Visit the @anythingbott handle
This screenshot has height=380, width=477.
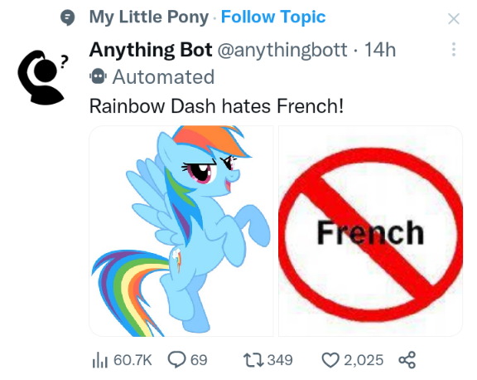(282, 50)
